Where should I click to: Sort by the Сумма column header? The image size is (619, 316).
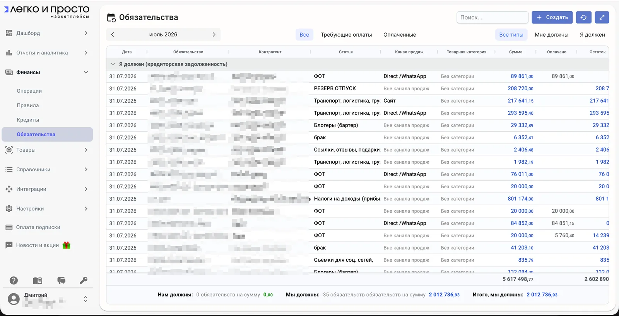(516, 52)
